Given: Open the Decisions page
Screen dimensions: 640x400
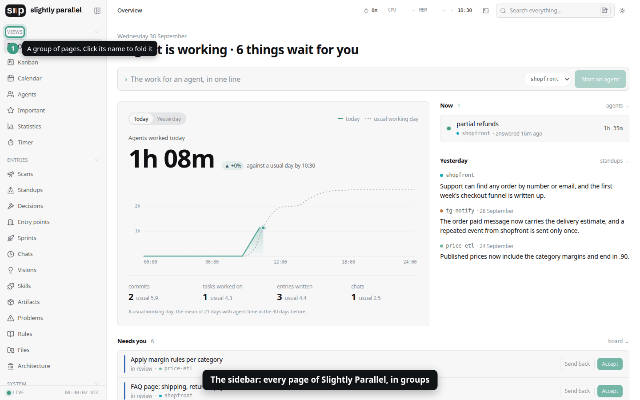Looking at the screenshot, I should pyautogui.click(x=53, y=206).
